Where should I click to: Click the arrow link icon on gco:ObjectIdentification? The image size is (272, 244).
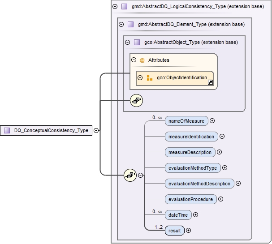pyautogui.click(x=210, y=82)
